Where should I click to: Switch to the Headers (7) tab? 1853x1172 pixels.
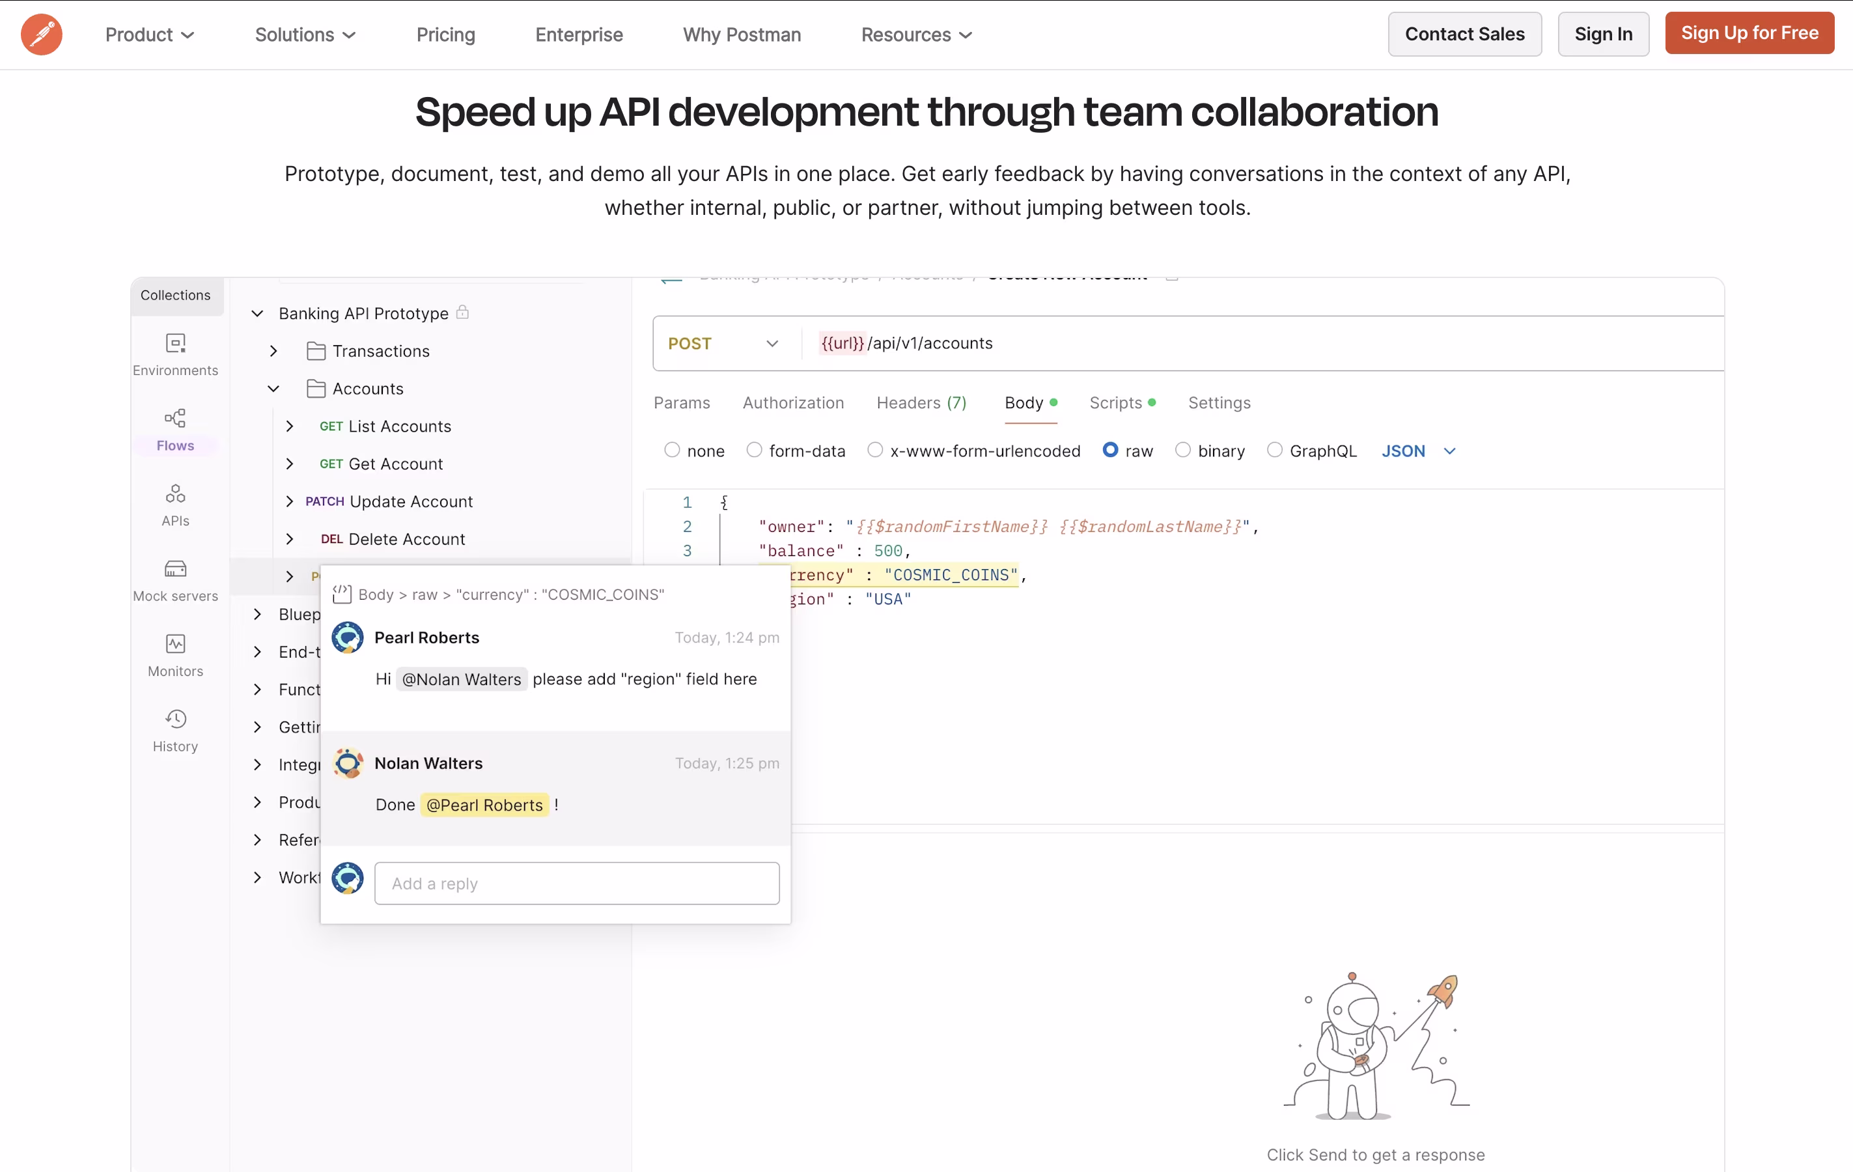coord(921,402)
